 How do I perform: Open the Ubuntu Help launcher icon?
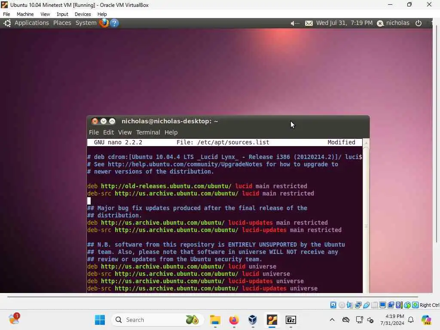114,23
